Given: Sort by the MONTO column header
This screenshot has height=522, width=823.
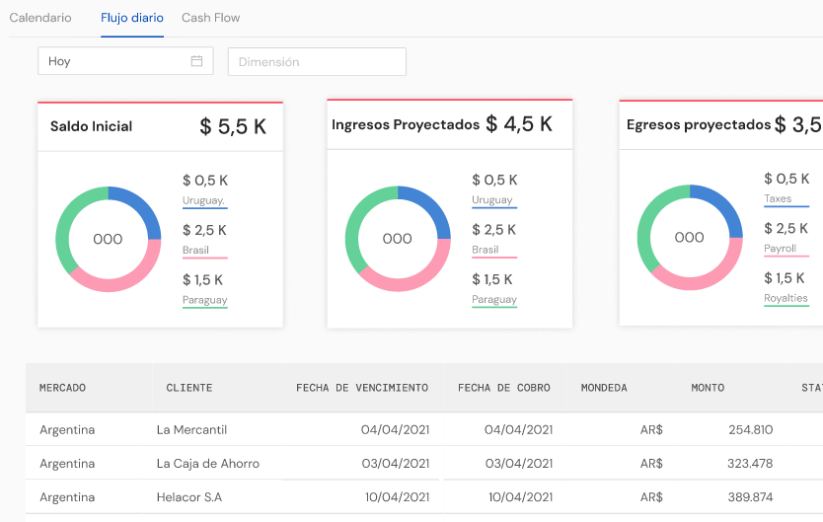Looking at the screenshot, I should pos(708,388).
